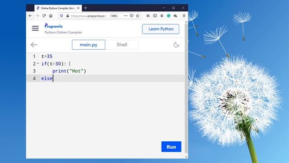Open Firefox account icon
289x163 pixels.
point(162,16)
